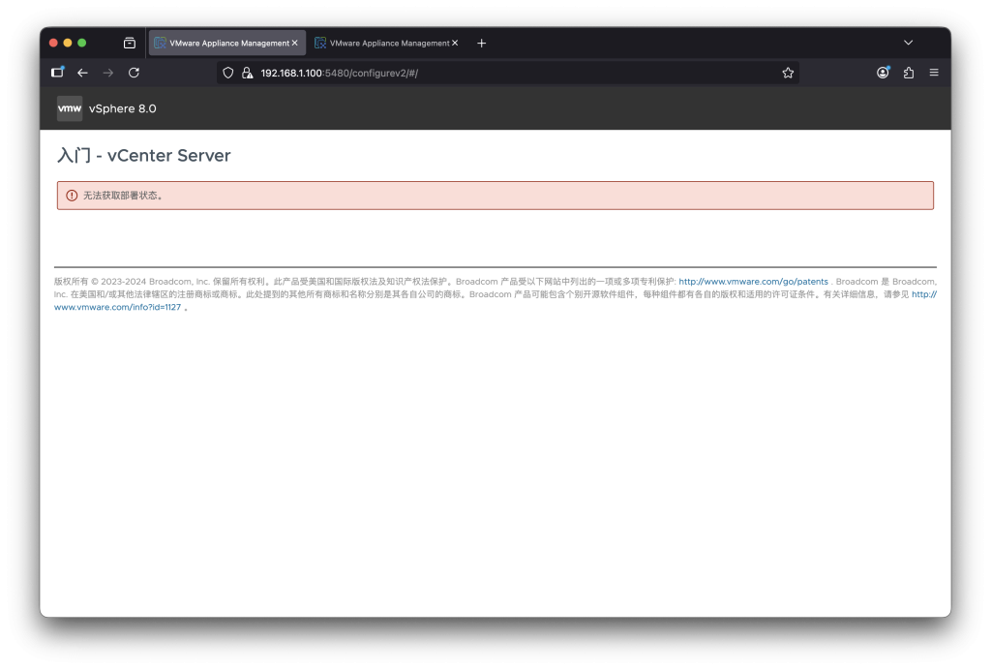This screenshot has width=991, height=670.
Task: Close the active VMware Appliance Management tab
Action: click(296, 42)
